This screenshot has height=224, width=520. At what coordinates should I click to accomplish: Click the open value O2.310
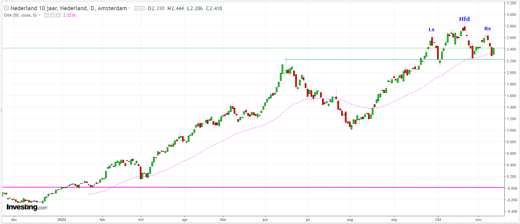pos(157,8)
